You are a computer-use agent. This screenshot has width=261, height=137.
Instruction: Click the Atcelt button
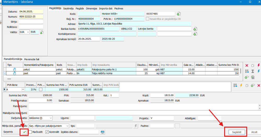pyautogui.click(x=254, y=132)
